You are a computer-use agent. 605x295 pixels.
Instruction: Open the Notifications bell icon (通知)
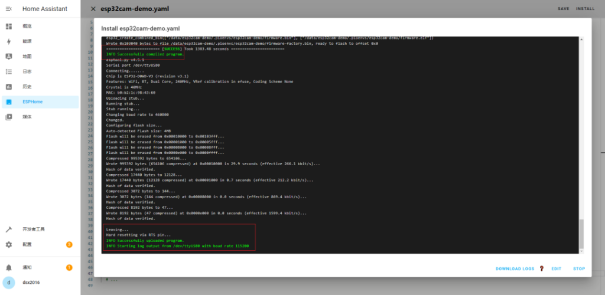(9, 267)
